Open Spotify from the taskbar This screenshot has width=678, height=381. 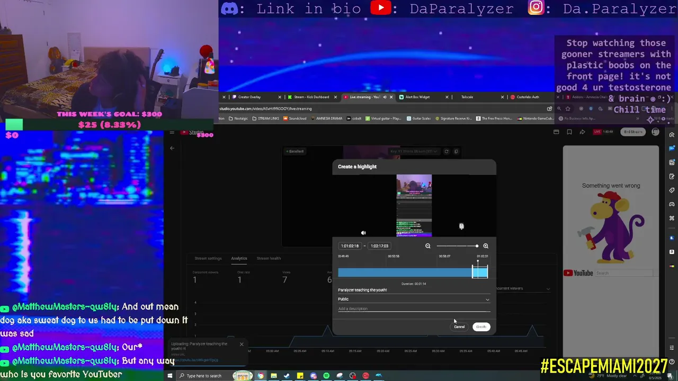click(326, 376)
